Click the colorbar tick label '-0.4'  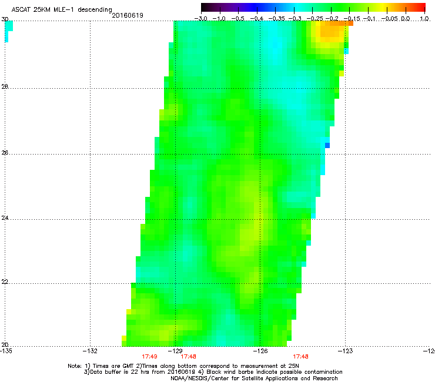coord(257,19)
